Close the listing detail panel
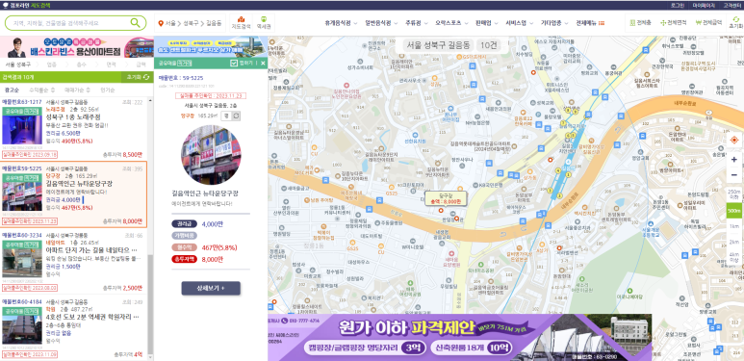744x361 pixels. (x=263, y=63)
